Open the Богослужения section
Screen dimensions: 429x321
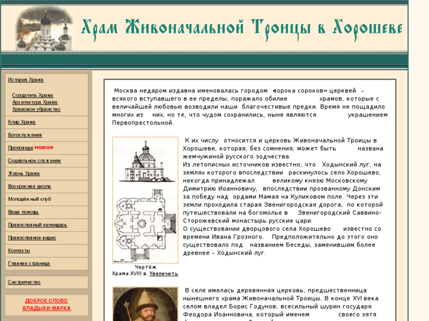click(x=25, y=135)
